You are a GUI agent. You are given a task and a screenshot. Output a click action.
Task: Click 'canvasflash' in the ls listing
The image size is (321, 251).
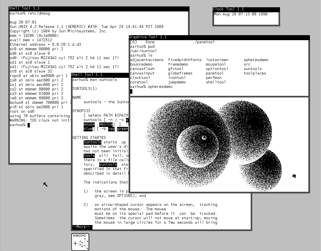click(x=142, y=69)
